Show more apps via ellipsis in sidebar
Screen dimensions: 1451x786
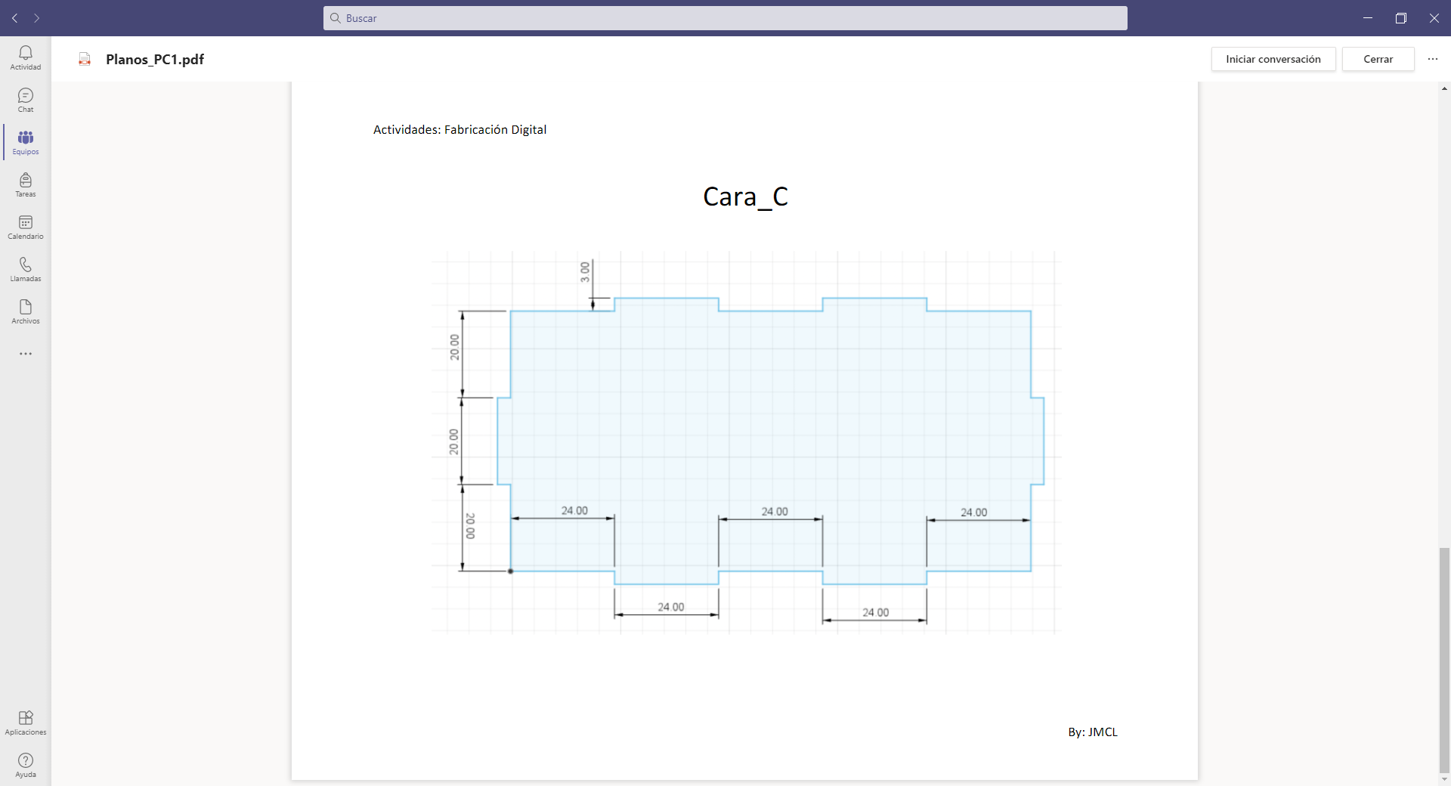click(x=26, y=354)
